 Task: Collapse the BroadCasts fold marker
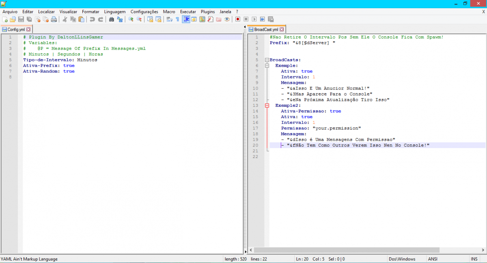267,60
